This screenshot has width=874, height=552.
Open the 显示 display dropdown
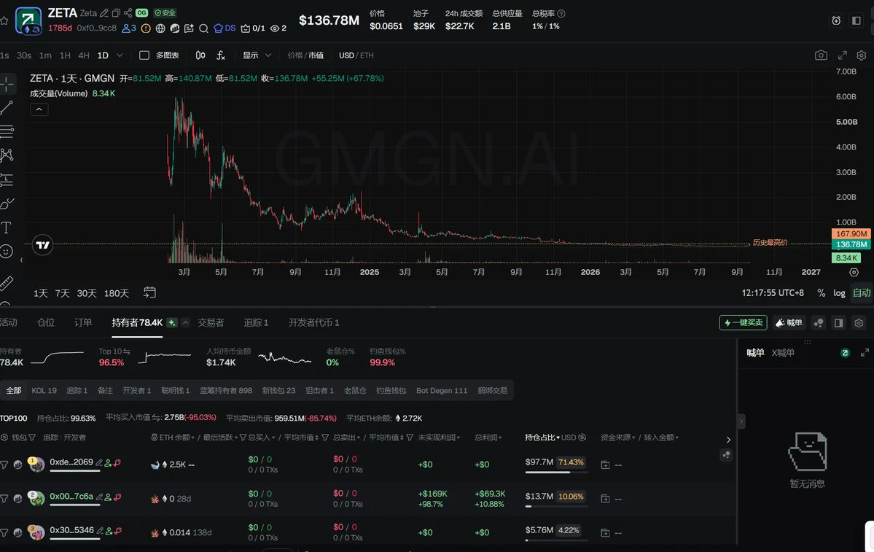[x=257, y=55]
